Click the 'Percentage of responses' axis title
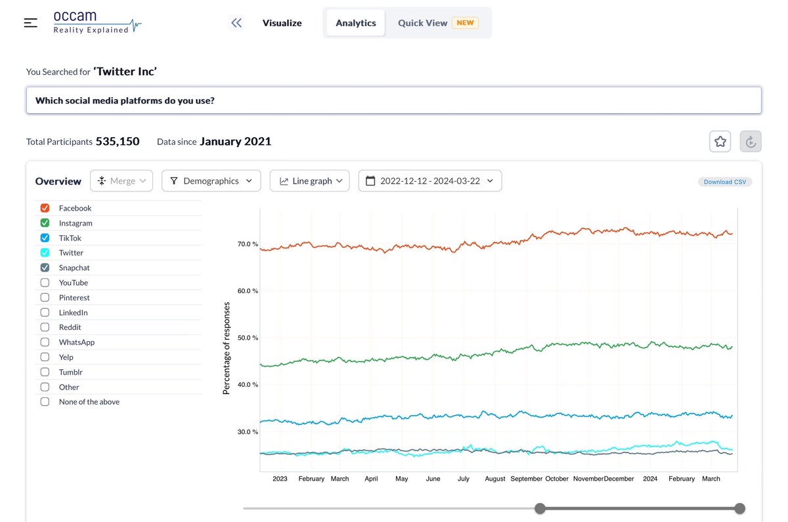 [227, 348]
